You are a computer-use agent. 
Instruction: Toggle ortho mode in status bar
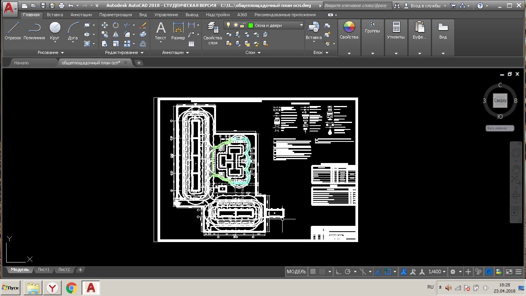tap(338, 272)
